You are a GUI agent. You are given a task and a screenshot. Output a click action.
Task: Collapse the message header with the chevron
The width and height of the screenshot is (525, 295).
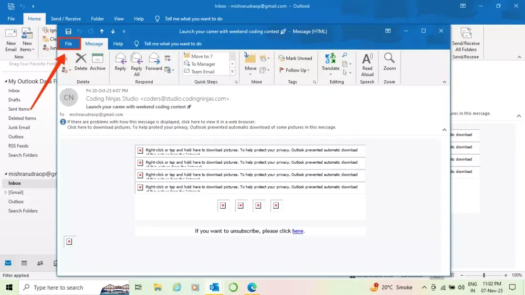[x=444, y=129]
